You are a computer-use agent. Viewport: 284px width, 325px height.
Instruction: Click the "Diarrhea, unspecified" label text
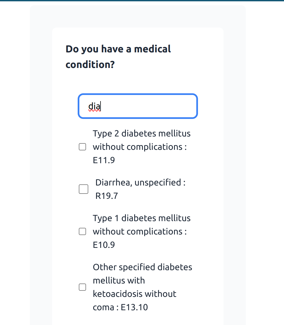click(x=138, y=182)
